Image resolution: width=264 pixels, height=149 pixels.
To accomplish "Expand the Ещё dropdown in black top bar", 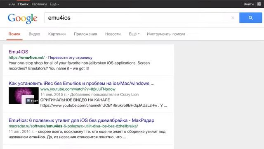I will (x=54, y=4).
